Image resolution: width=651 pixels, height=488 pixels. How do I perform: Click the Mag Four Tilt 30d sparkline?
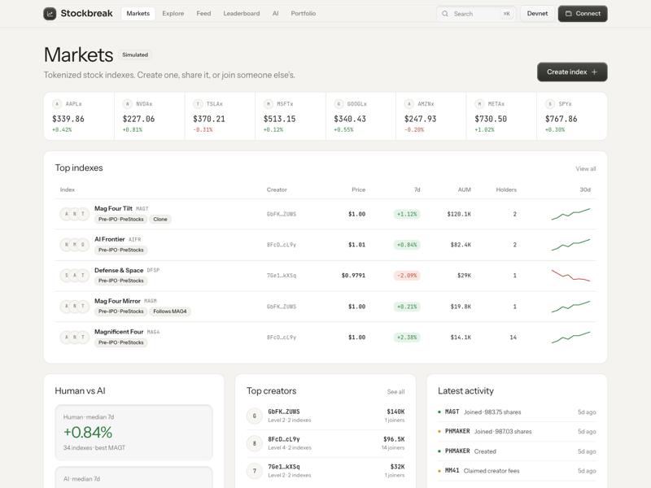[571, 214]
